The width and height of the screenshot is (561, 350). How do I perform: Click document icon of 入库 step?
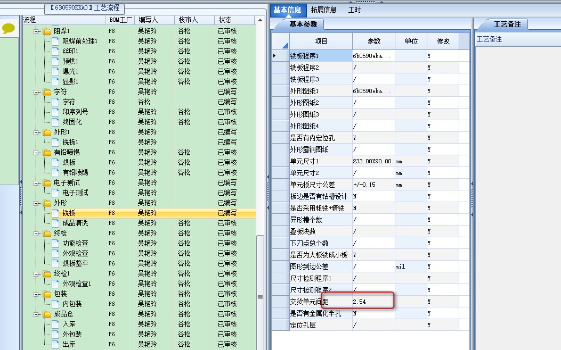click(x=55, y=324)
